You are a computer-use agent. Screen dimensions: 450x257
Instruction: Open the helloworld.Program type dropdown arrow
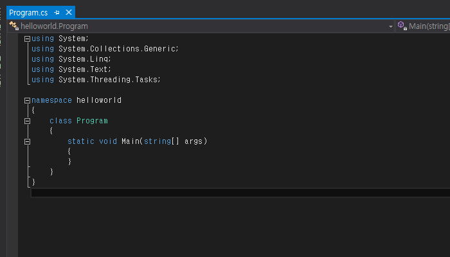(x=391, y=26)
